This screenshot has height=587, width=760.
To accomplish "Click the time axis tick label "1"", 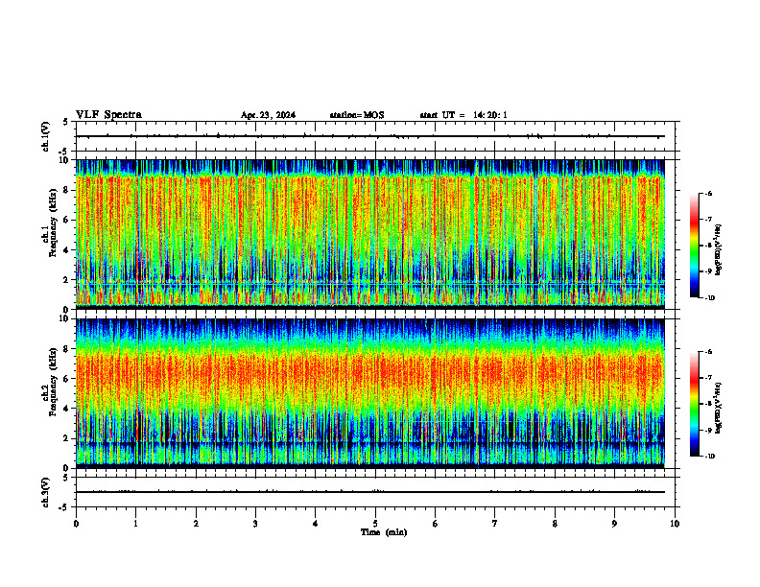I will (135, 524).
